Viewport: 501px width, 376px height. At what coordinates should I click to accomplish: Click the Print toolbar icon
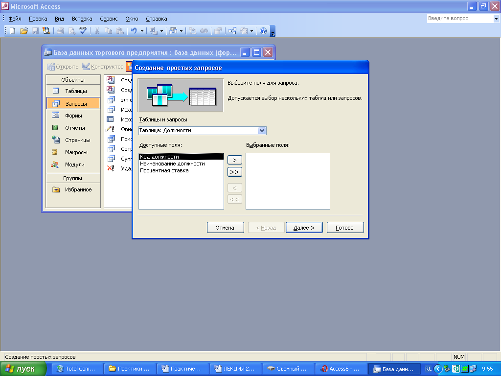click(x=60, y=31)
